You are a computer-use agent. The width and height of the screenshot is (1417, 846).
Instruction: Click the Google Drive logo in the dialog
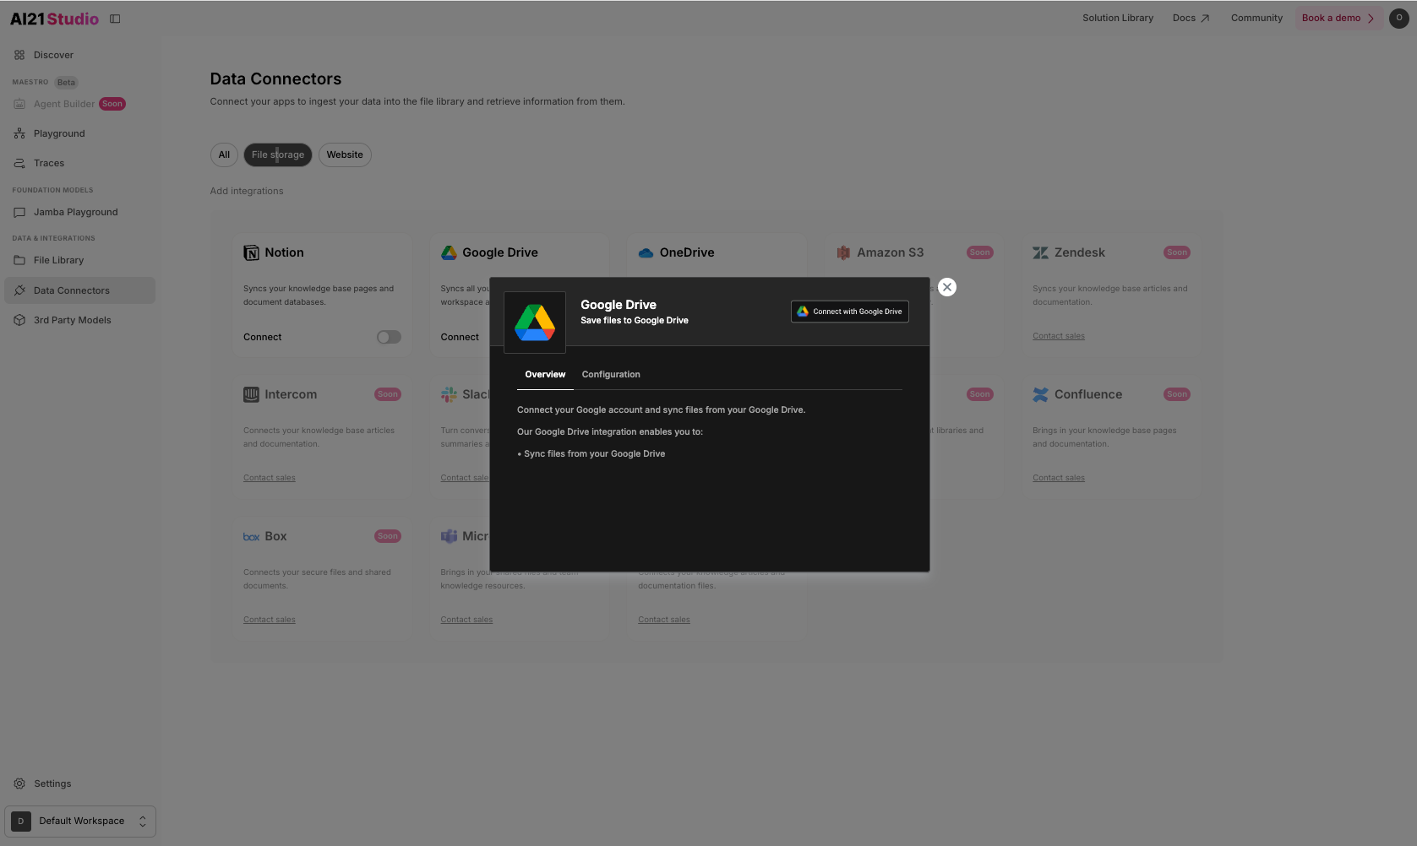[x=534, y=322]
